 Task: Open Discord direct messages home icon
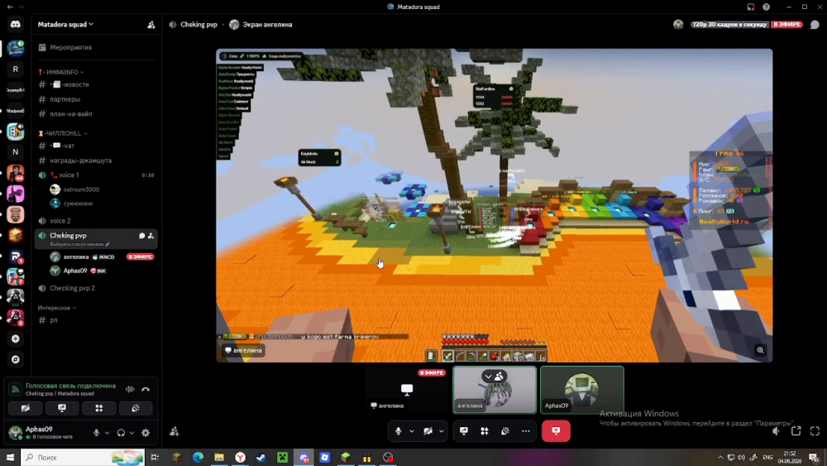click(15, 24)
